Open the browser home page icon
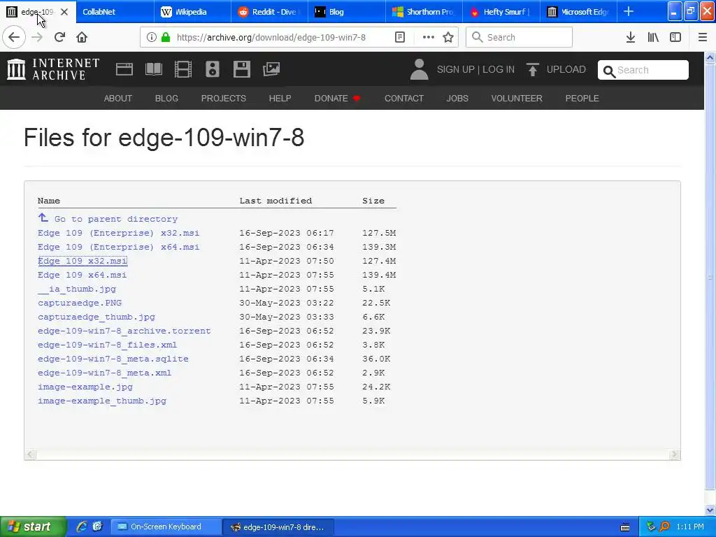716x537 pixels. click(x=82, y=38)
